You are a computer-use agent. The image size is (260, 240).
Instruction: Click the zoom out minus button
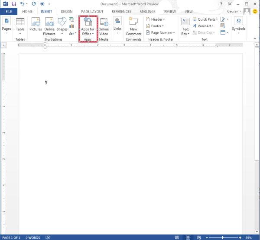[207, 238]
